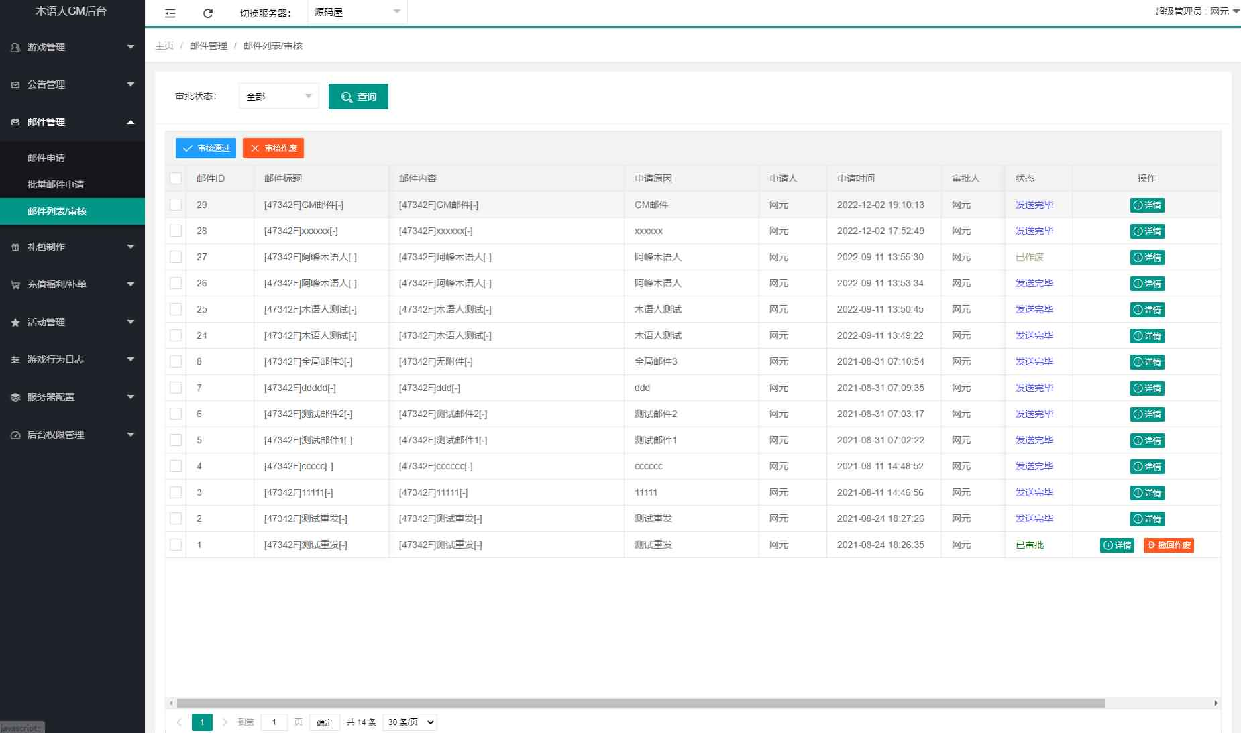Viewport: 1241px width, 733px height.
Task: Click the orange 审核作废 button
Action: (x=273, y=148)
